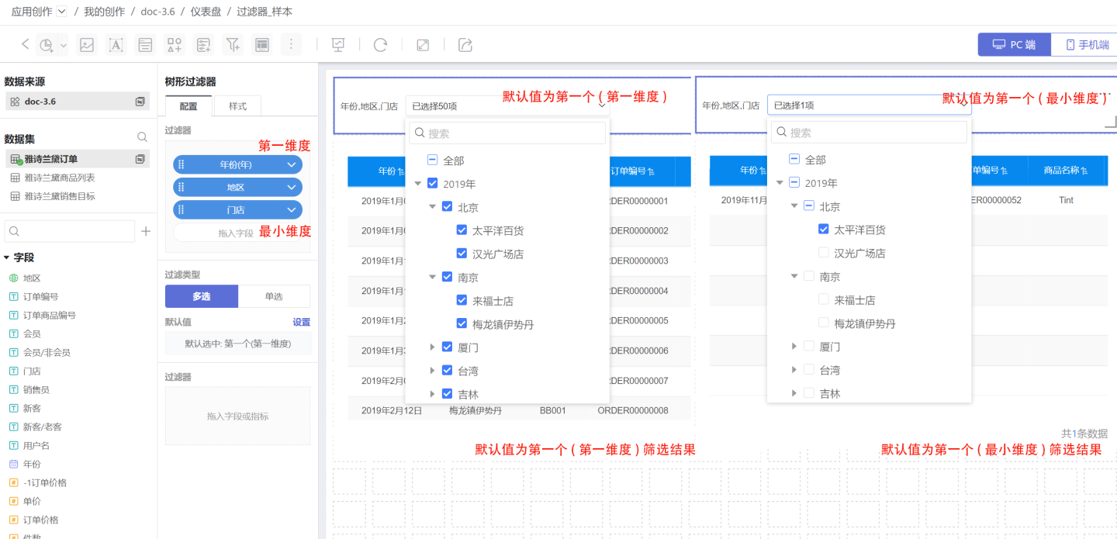This screenshot has width=1117, height=539.
Task: Check the 汉光广场店 checkbox in right filter
Action: (x=824, y=253)
